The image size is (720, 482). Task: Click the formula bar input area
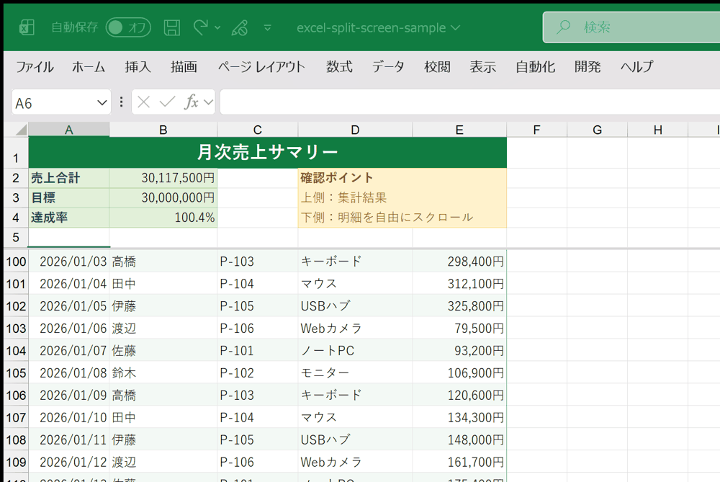coord(469,102)
